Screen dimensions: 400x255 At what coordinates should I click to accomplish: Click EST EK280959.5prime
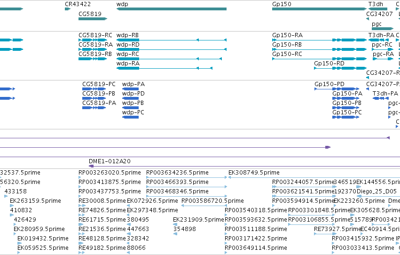(x=39, y=229)
